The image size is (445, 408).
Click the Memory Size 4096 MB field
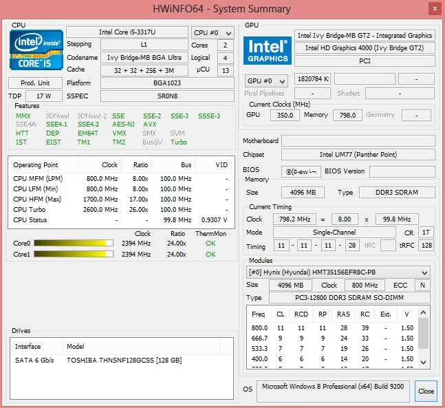click(x=303, y=192)
